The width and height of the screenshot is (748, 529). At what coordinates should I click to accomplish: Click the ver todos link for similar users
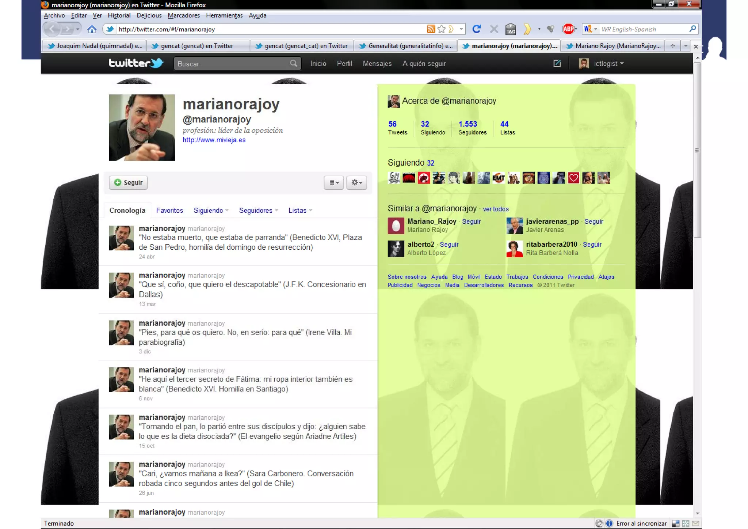(496, 209)
